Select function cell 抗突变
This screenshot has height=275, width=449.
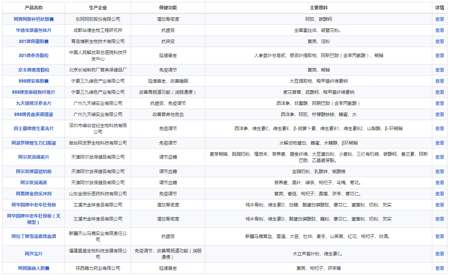click(168, 42)
